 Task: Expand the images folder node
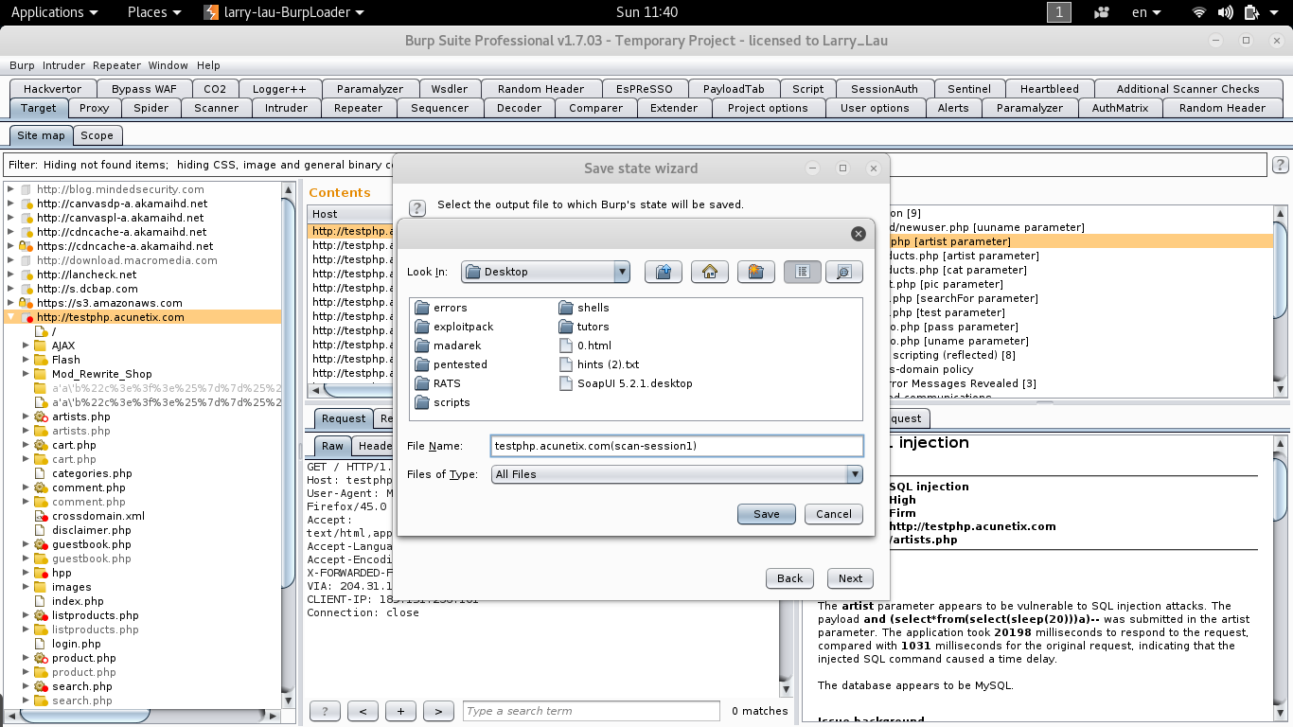click(x=27, y=587)
